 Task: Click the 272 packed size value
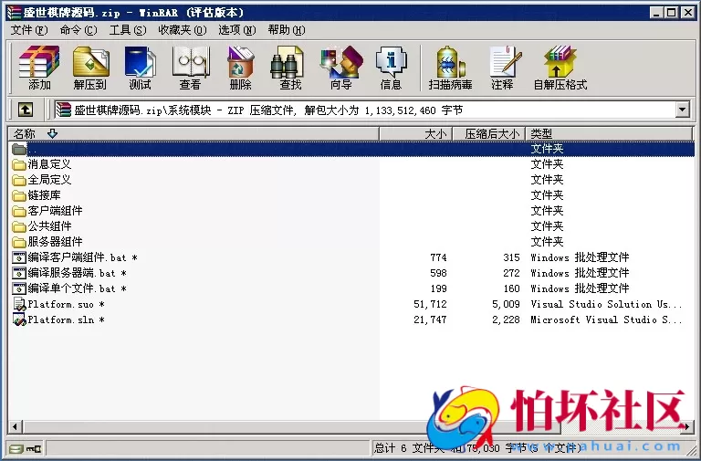tap(511, 273)
